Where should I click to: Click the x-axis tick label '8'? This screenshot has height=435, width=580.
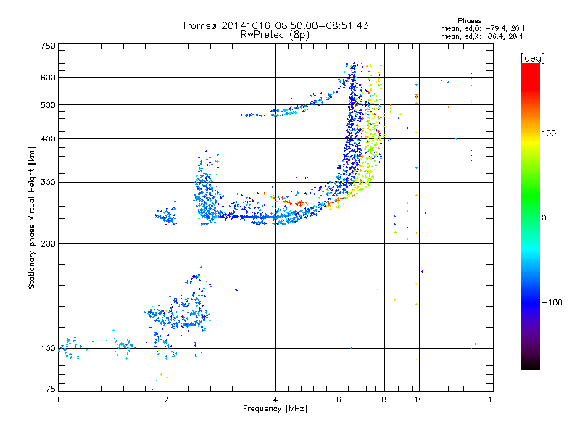click(x=384, y=399)
